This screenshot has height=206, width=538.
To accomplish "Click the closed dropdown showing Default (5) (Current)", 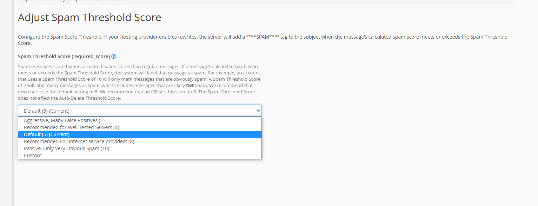I will click(x=139, y=110).
